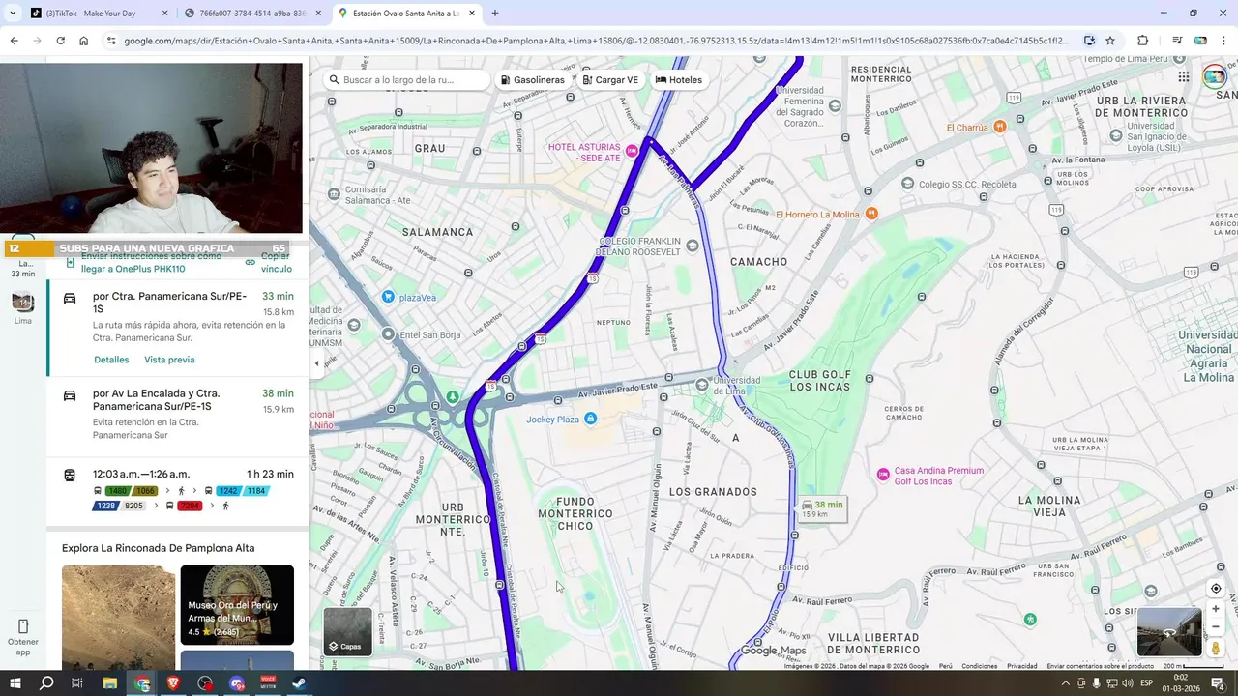Open a new browser tab

[495, 14]
